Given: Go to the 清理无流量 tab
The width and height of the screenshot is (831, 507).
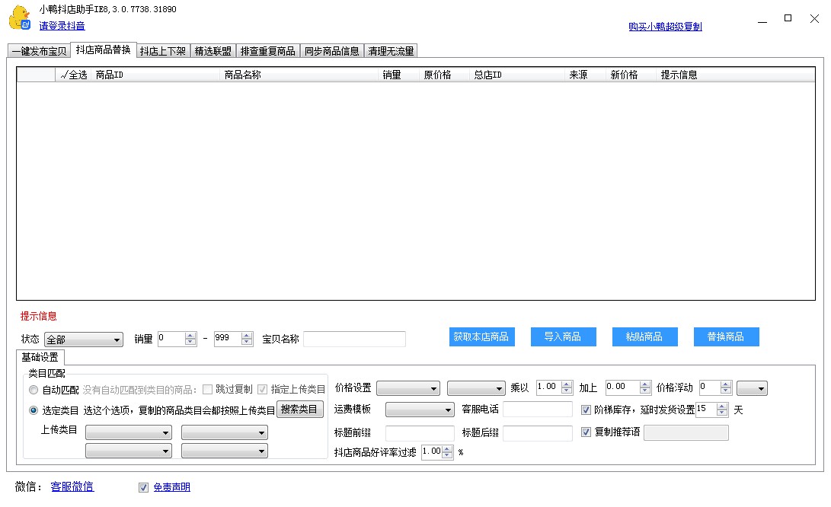Looking at the screenshot, I should coord(391,52).
